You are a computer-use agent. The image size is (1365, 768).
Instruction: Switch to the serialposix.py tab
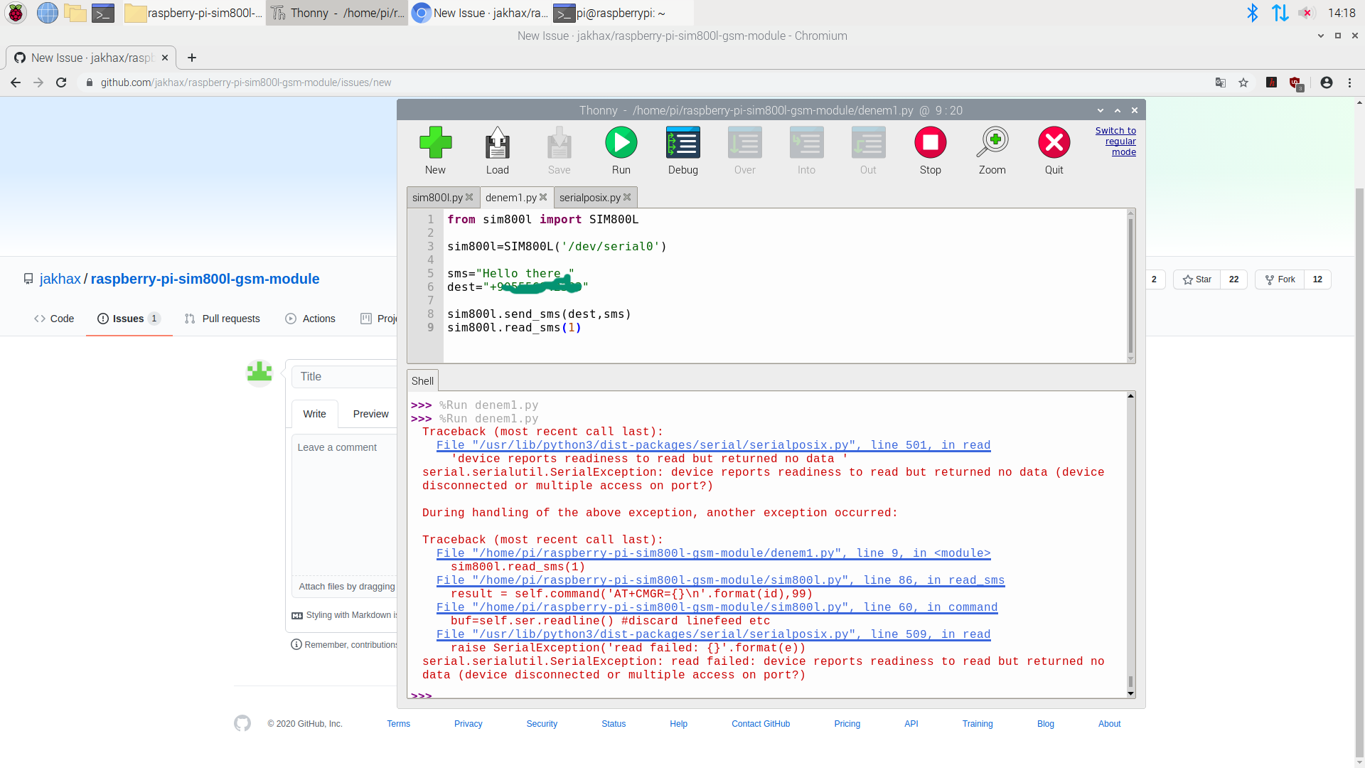point(591,197)
